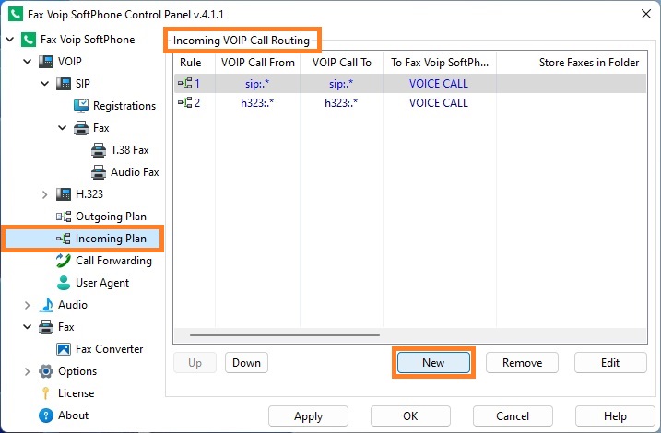Image resolution: width=661 pixels, height=433 pixels.
Task: Edit the selected routing rule
Action: click(x=610, y=363)
